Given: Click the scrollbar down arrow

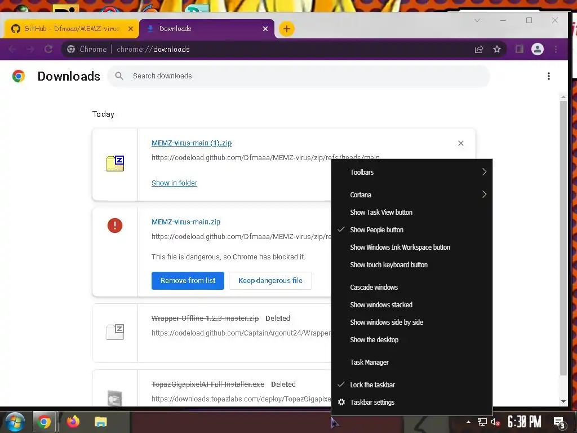Looking at the screenshot, I should [563, 401].
